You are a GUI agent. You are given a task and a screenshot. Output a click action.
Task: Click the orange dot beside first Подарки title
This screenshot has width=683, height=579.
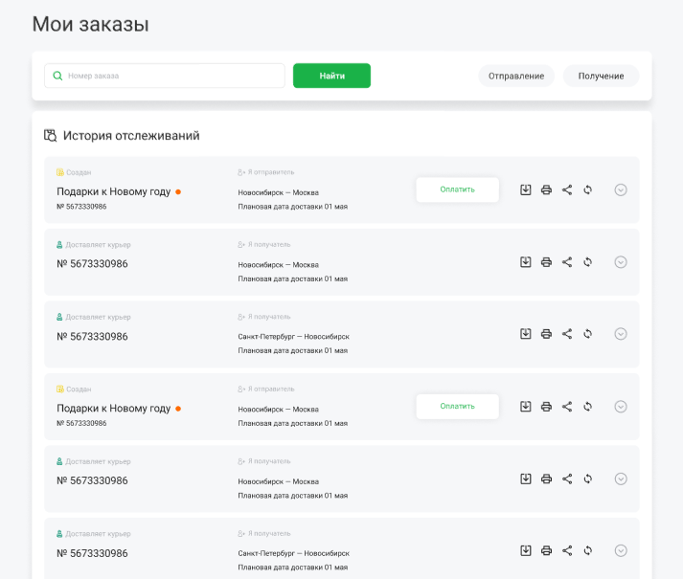(178, 192)
